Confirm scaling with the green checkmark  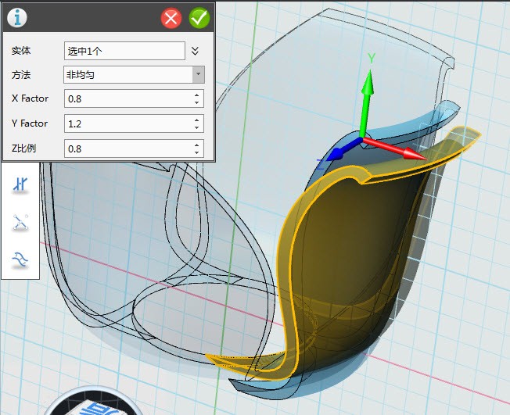[x=199, y=18]
